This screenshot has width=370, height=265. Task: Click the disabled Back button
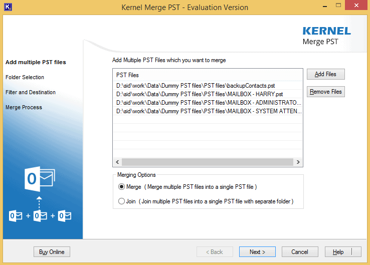pos(215,252)
